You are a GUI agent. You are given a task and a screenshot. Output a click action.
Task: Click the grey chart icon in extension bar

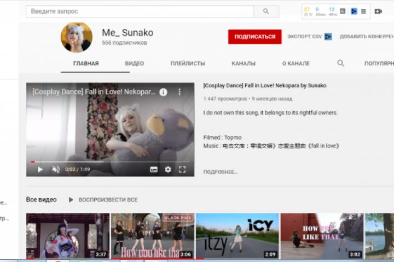point(343,11)
